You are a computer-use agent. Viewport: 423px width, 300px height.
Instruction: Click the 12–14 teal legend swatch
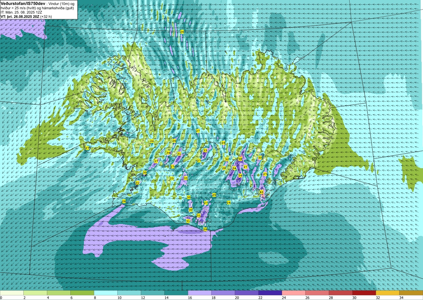153,293
